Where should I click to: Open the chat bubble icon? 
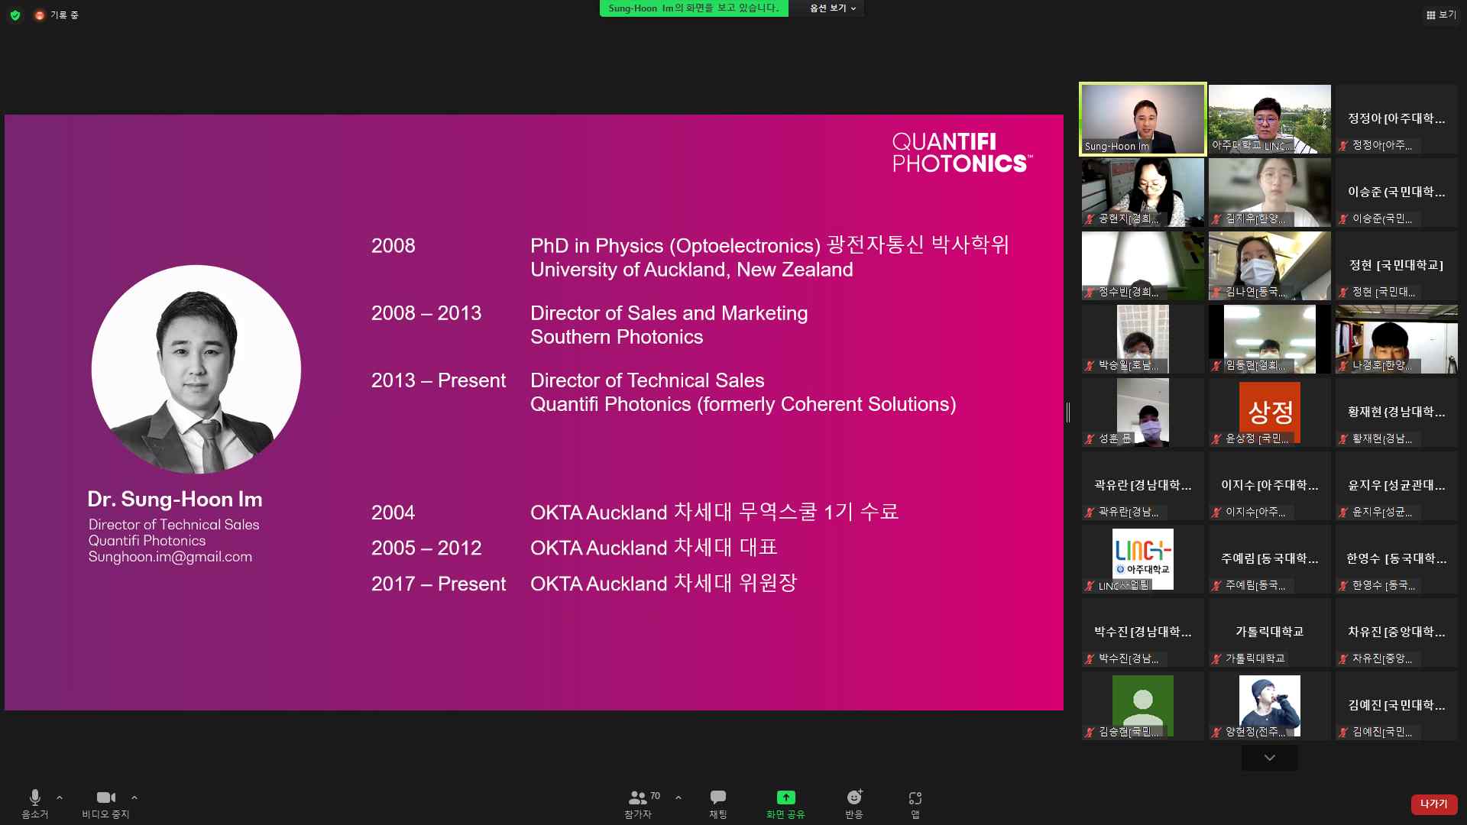pyautogui.click(x=718, y=797)
